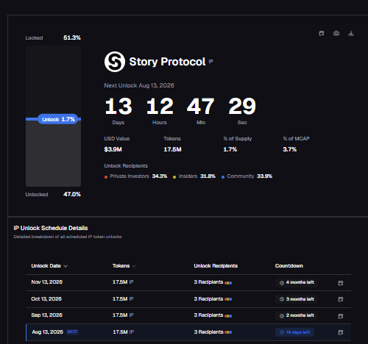Click recipient dots in Oct 13 row
Screen dimensions: 368x344
[228, 299]
